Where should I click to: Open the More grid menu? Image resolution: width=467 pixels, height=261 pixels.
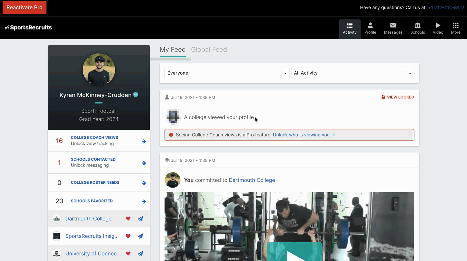456,25
